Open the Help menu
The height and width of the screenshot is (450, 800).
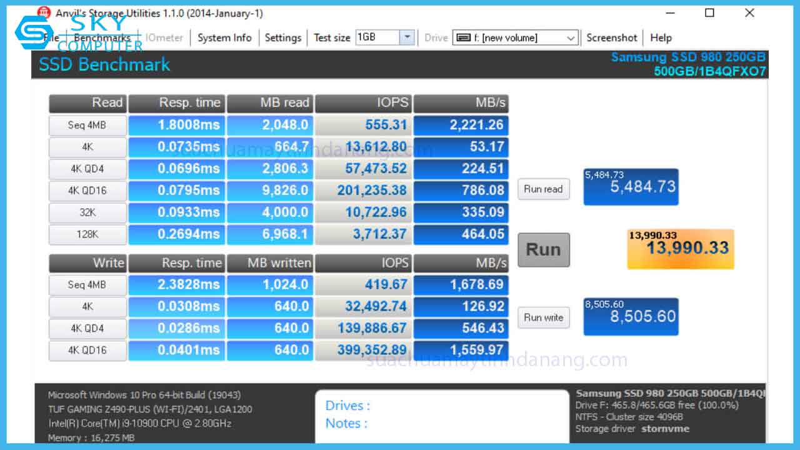pos(661,37)
